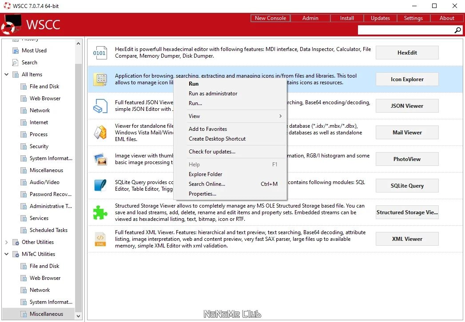Choose Create Desktop Shortcut
The image size is (465, 322).
[230, 139]
